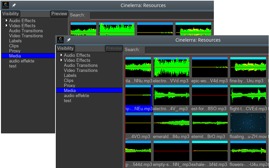This screenshot has width=269, height=168.
Task: Open the Visibility button in the front window
Action: pos(65,48)
